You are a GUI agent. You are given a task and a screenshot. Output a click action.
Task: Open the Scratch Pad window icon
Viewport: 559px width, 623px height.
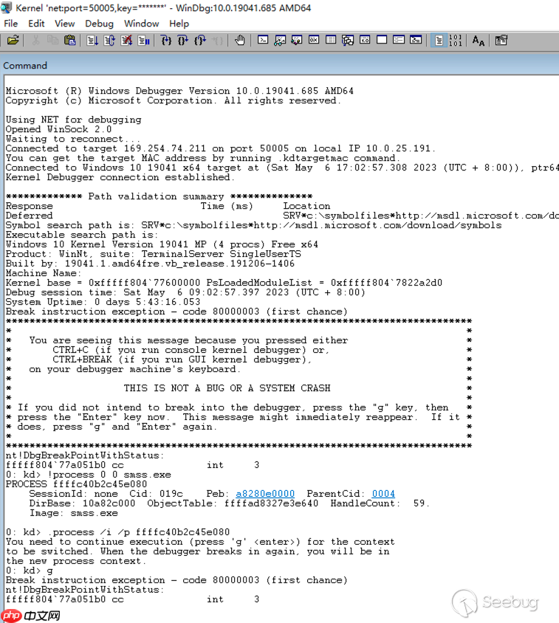[382, 40]
